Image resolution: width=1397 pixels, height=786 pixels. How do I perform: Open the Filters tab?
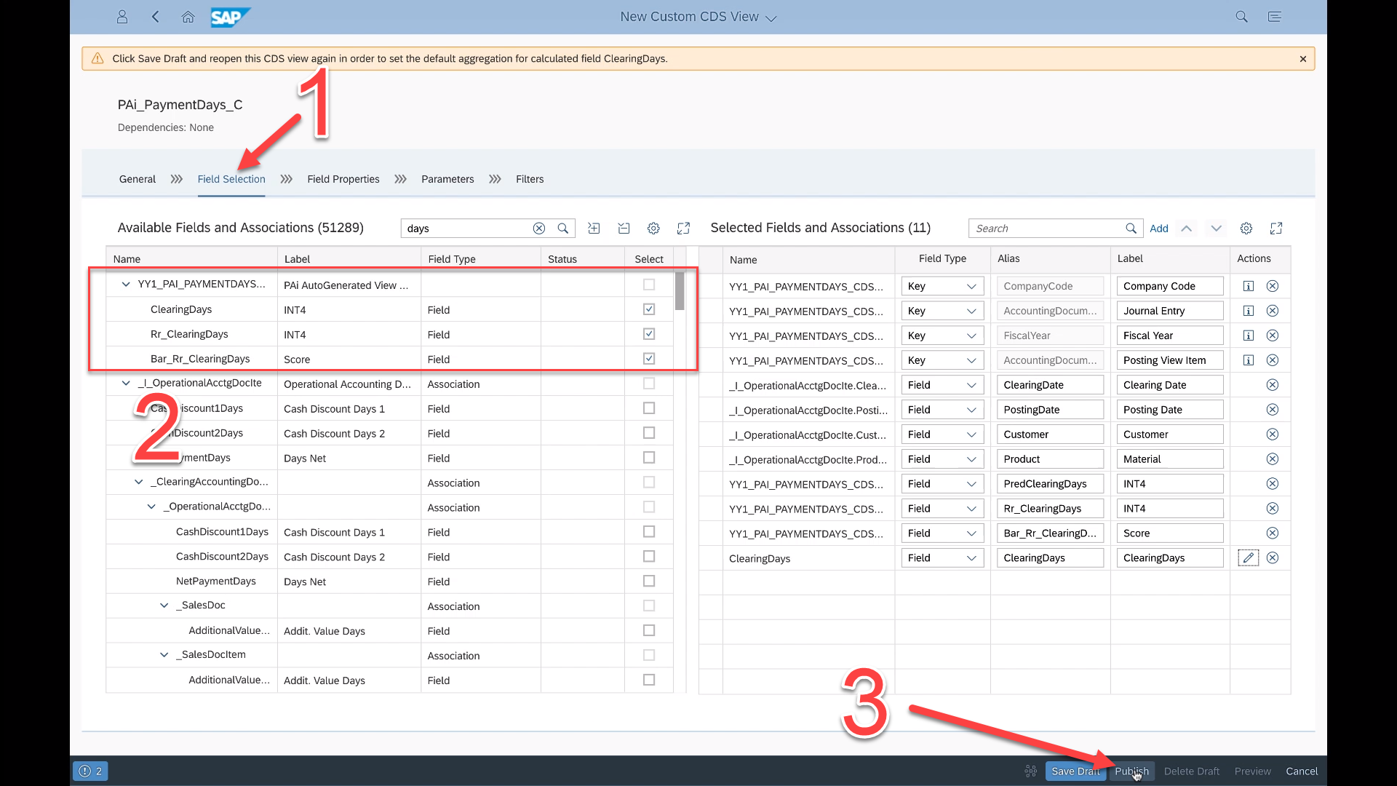(x=529, y=179)
